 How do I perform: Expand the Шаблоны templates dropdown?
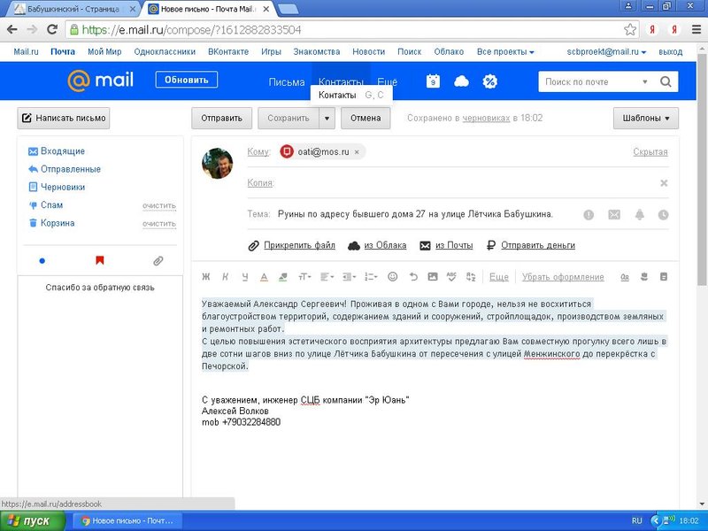646,118
